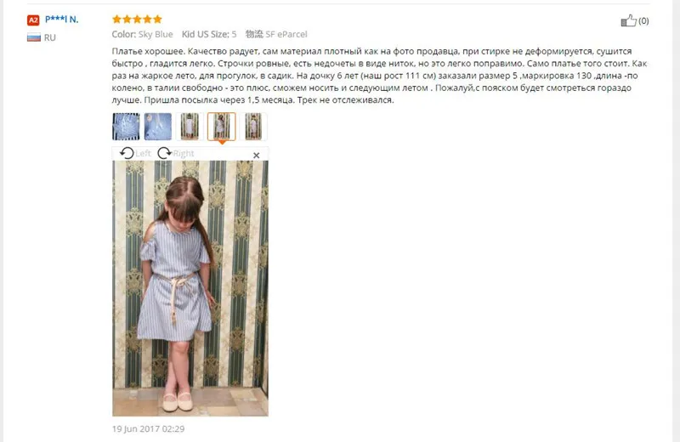Select the first fabric close-up thumbnail

[x=126, y=126]
